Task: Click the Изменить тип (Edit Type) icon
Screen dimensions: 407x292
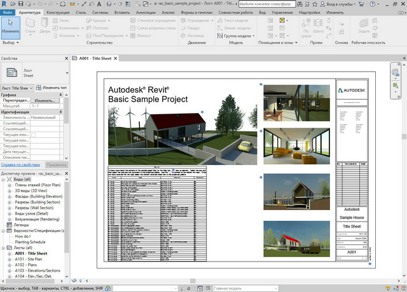Action: tap(39, 87)
